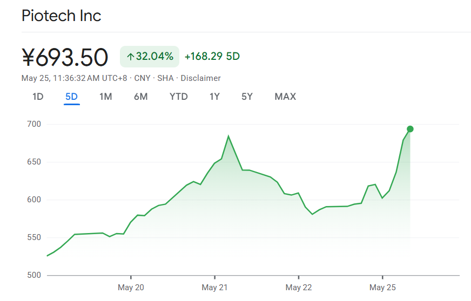The height and width of the screenshot is (301, 471).
Task: Click the green up-arrow percentage badge
Action: pyautogui.click(x=150, y=57)
